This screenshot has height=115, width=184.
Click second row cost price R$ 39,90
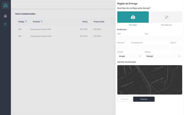(x=97, y=36)
